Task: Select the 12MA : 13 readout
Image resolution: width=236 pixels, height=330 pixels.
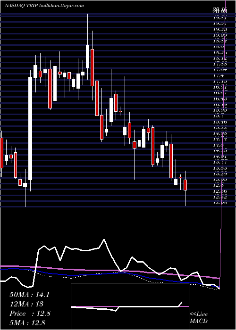Action: tap(26, 304)
